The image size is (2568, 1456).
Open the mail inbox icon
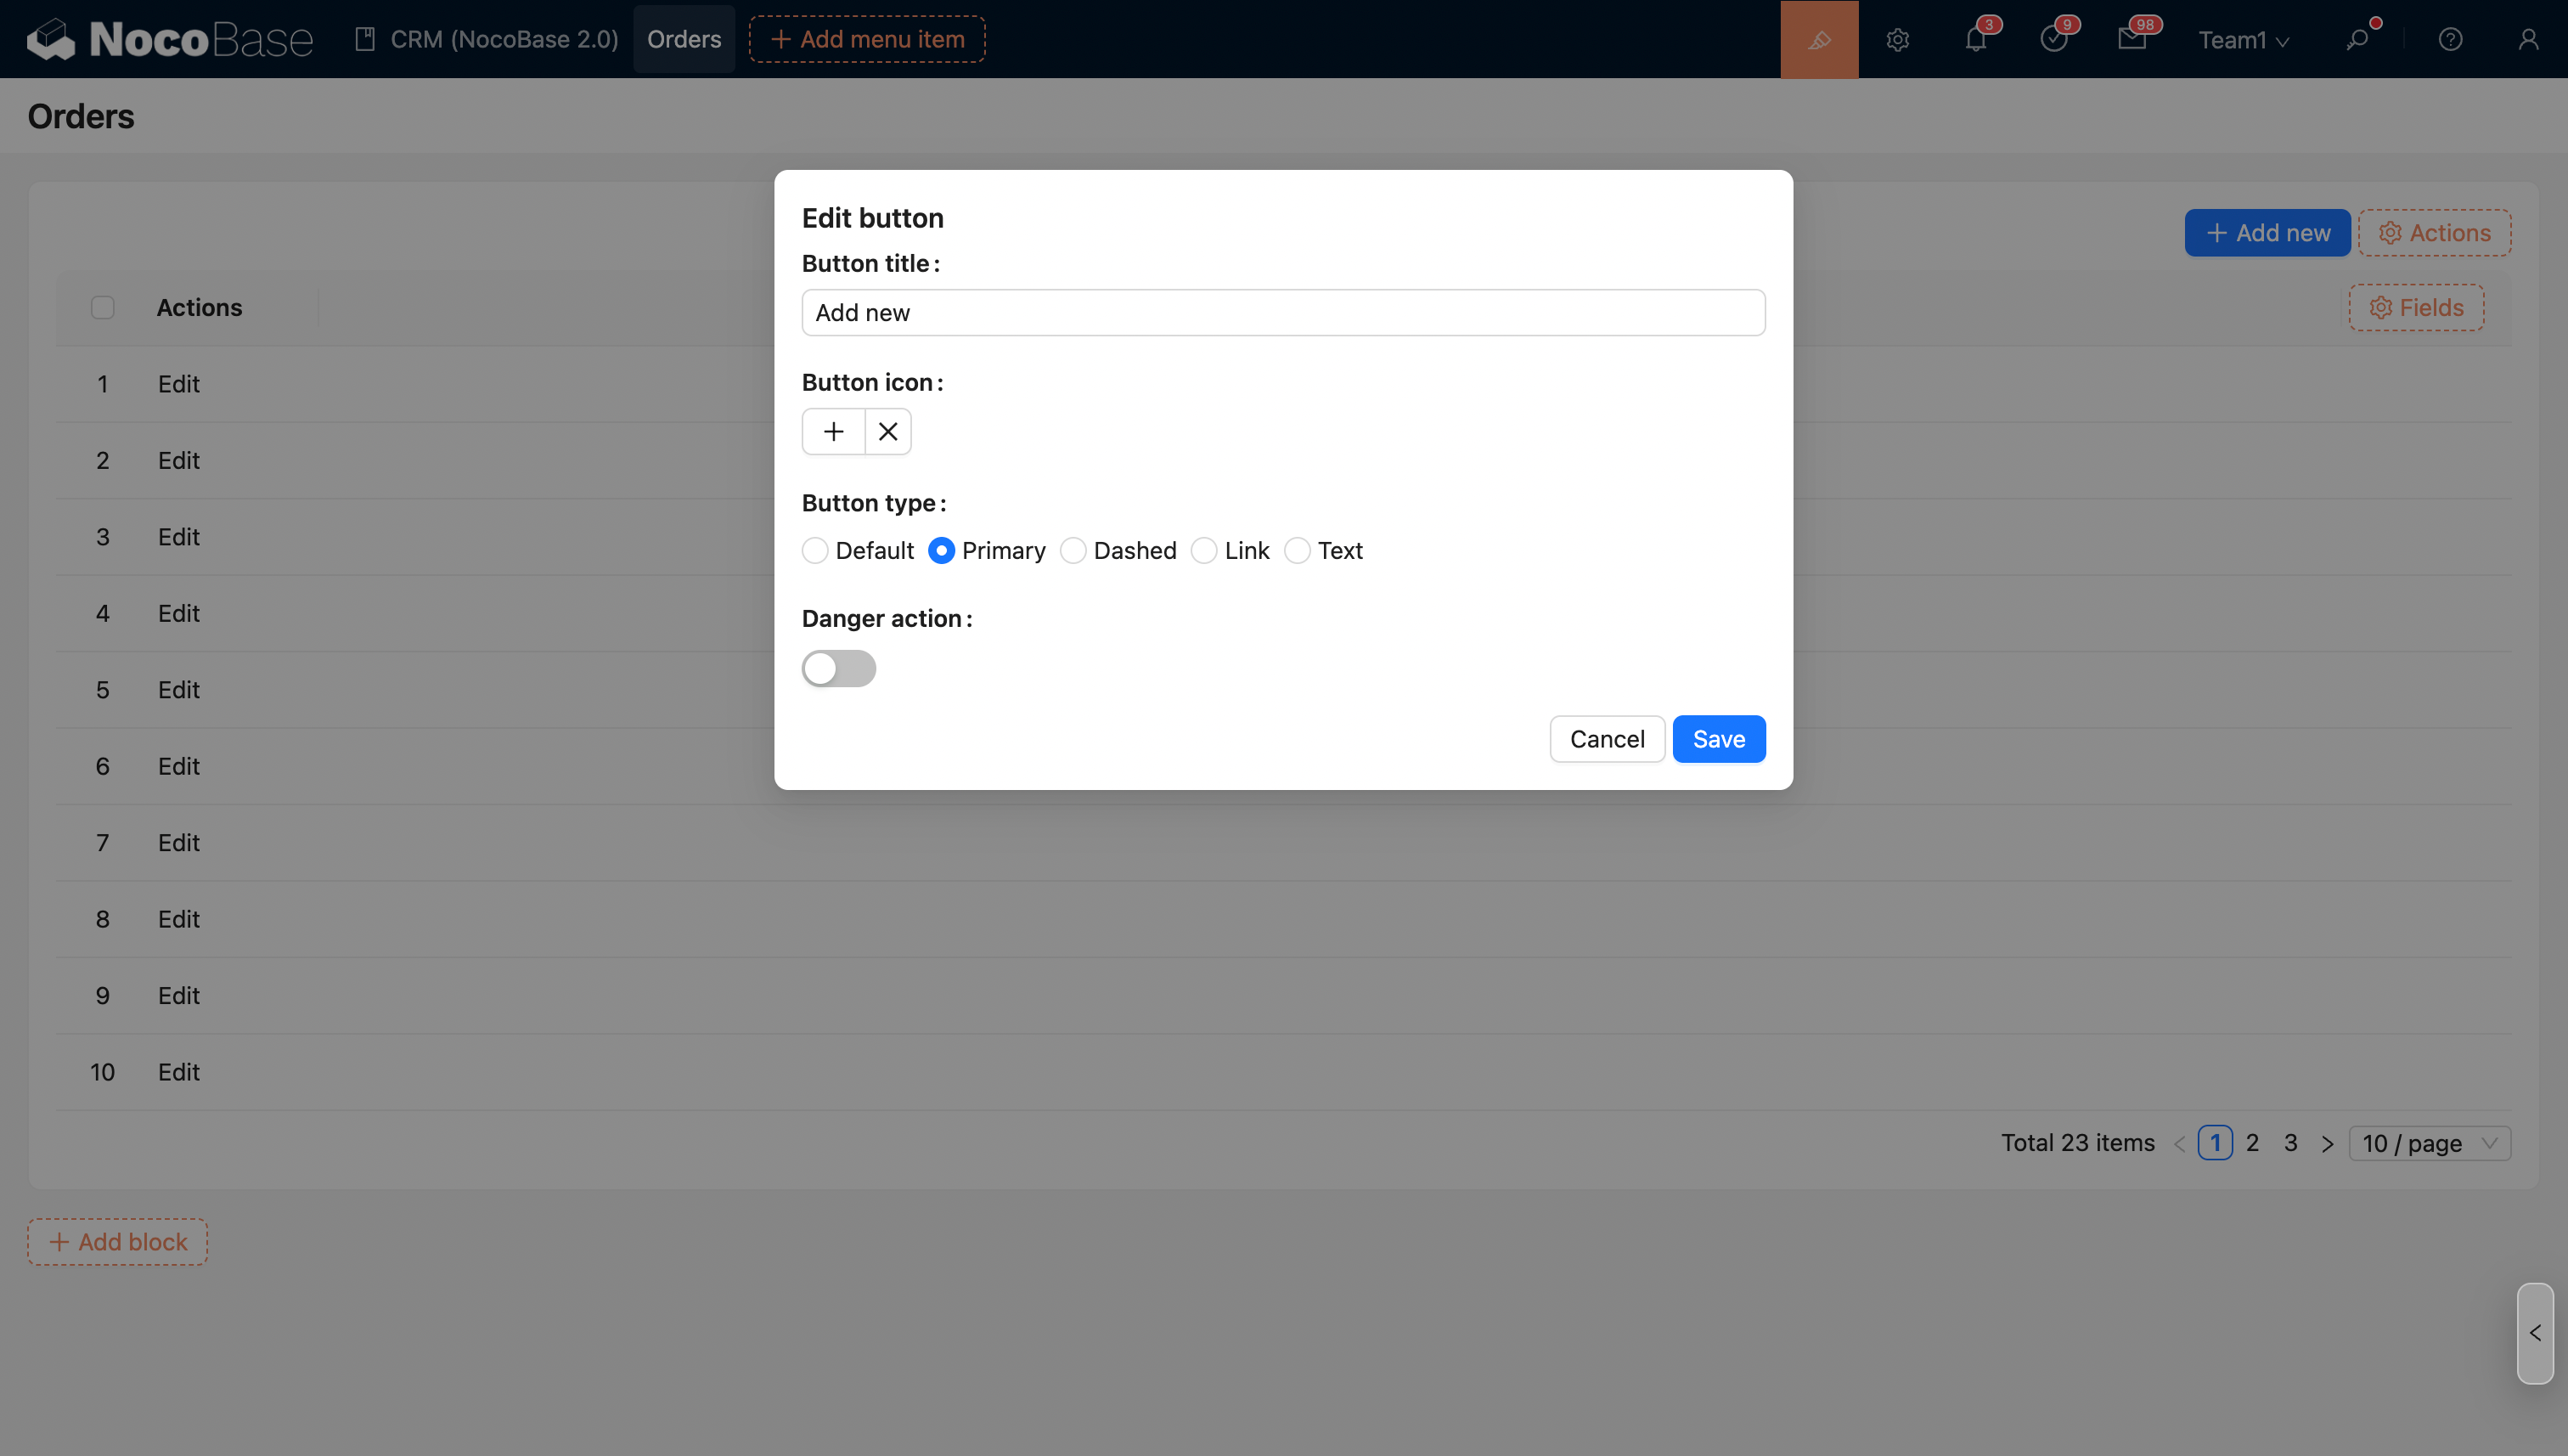[2132, 39]
